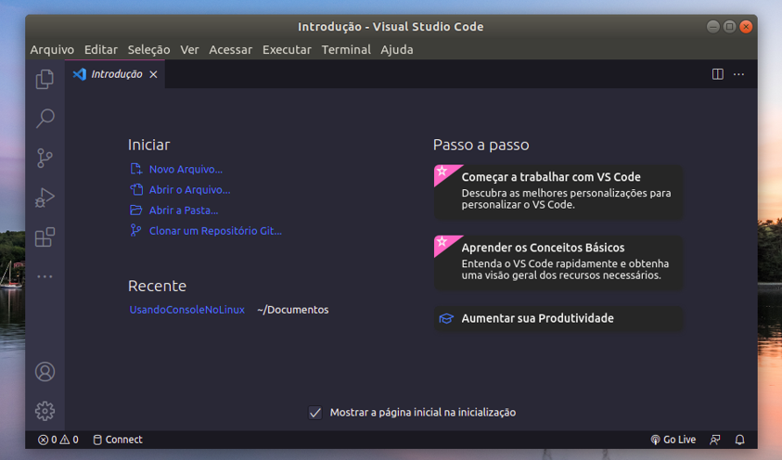Open the feedback icon in status bar
This screenshot has width=782, height=460.
(x=715, y=440)
